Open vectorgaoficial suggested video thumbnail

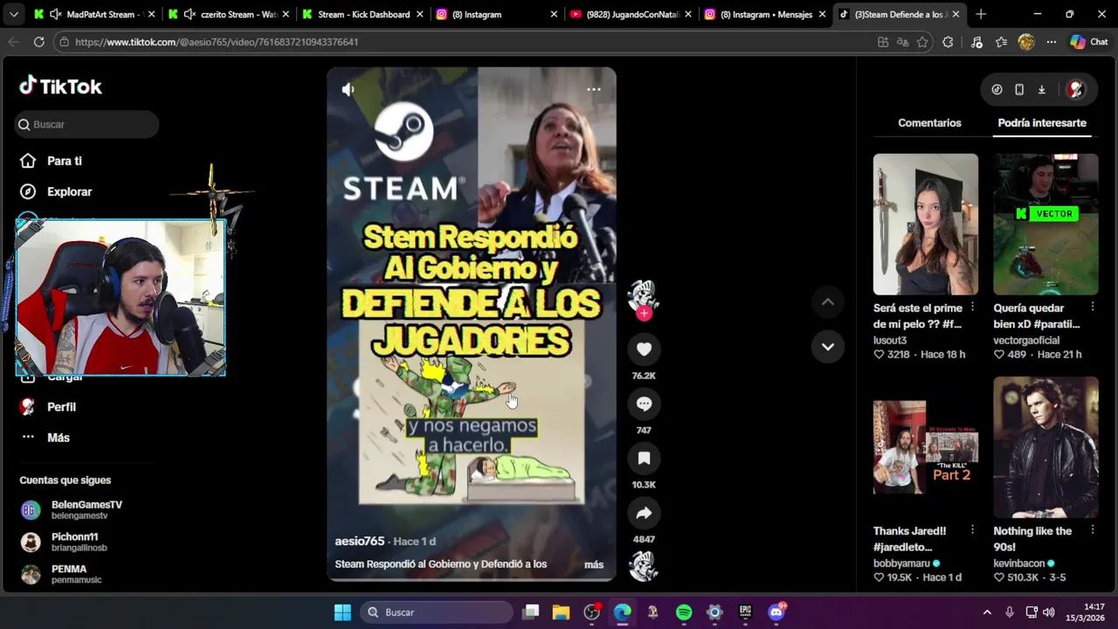1046,225
